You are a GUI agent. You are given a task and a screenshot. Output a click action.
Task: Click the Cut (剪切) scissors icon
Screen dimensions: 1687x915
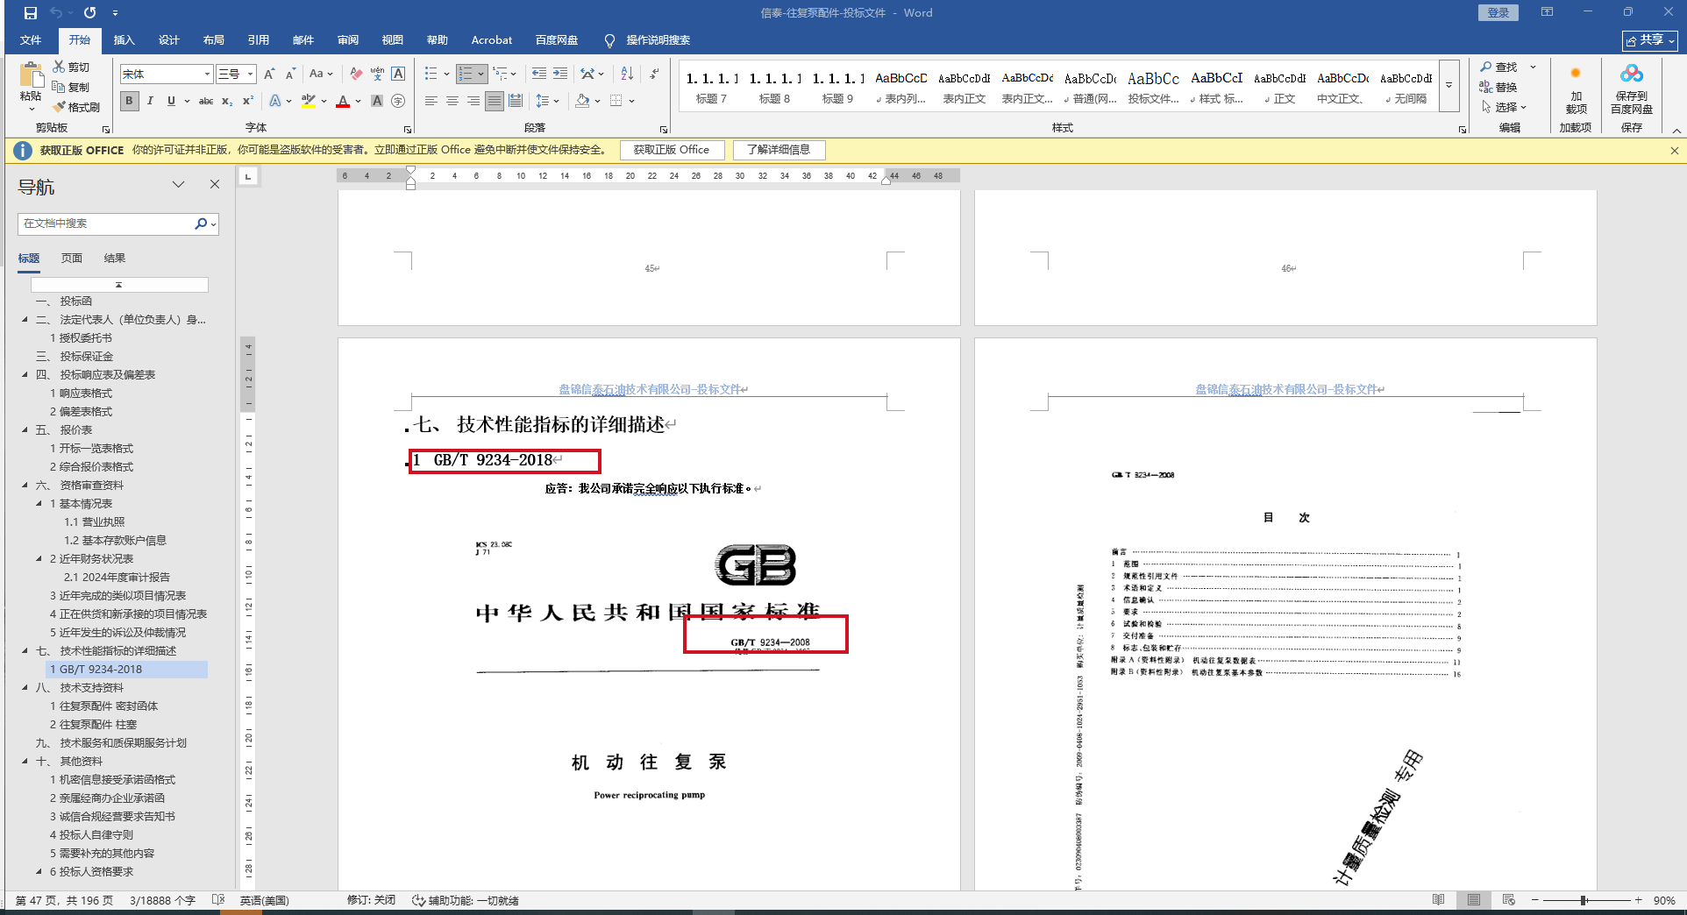click(x=59, y=67)
